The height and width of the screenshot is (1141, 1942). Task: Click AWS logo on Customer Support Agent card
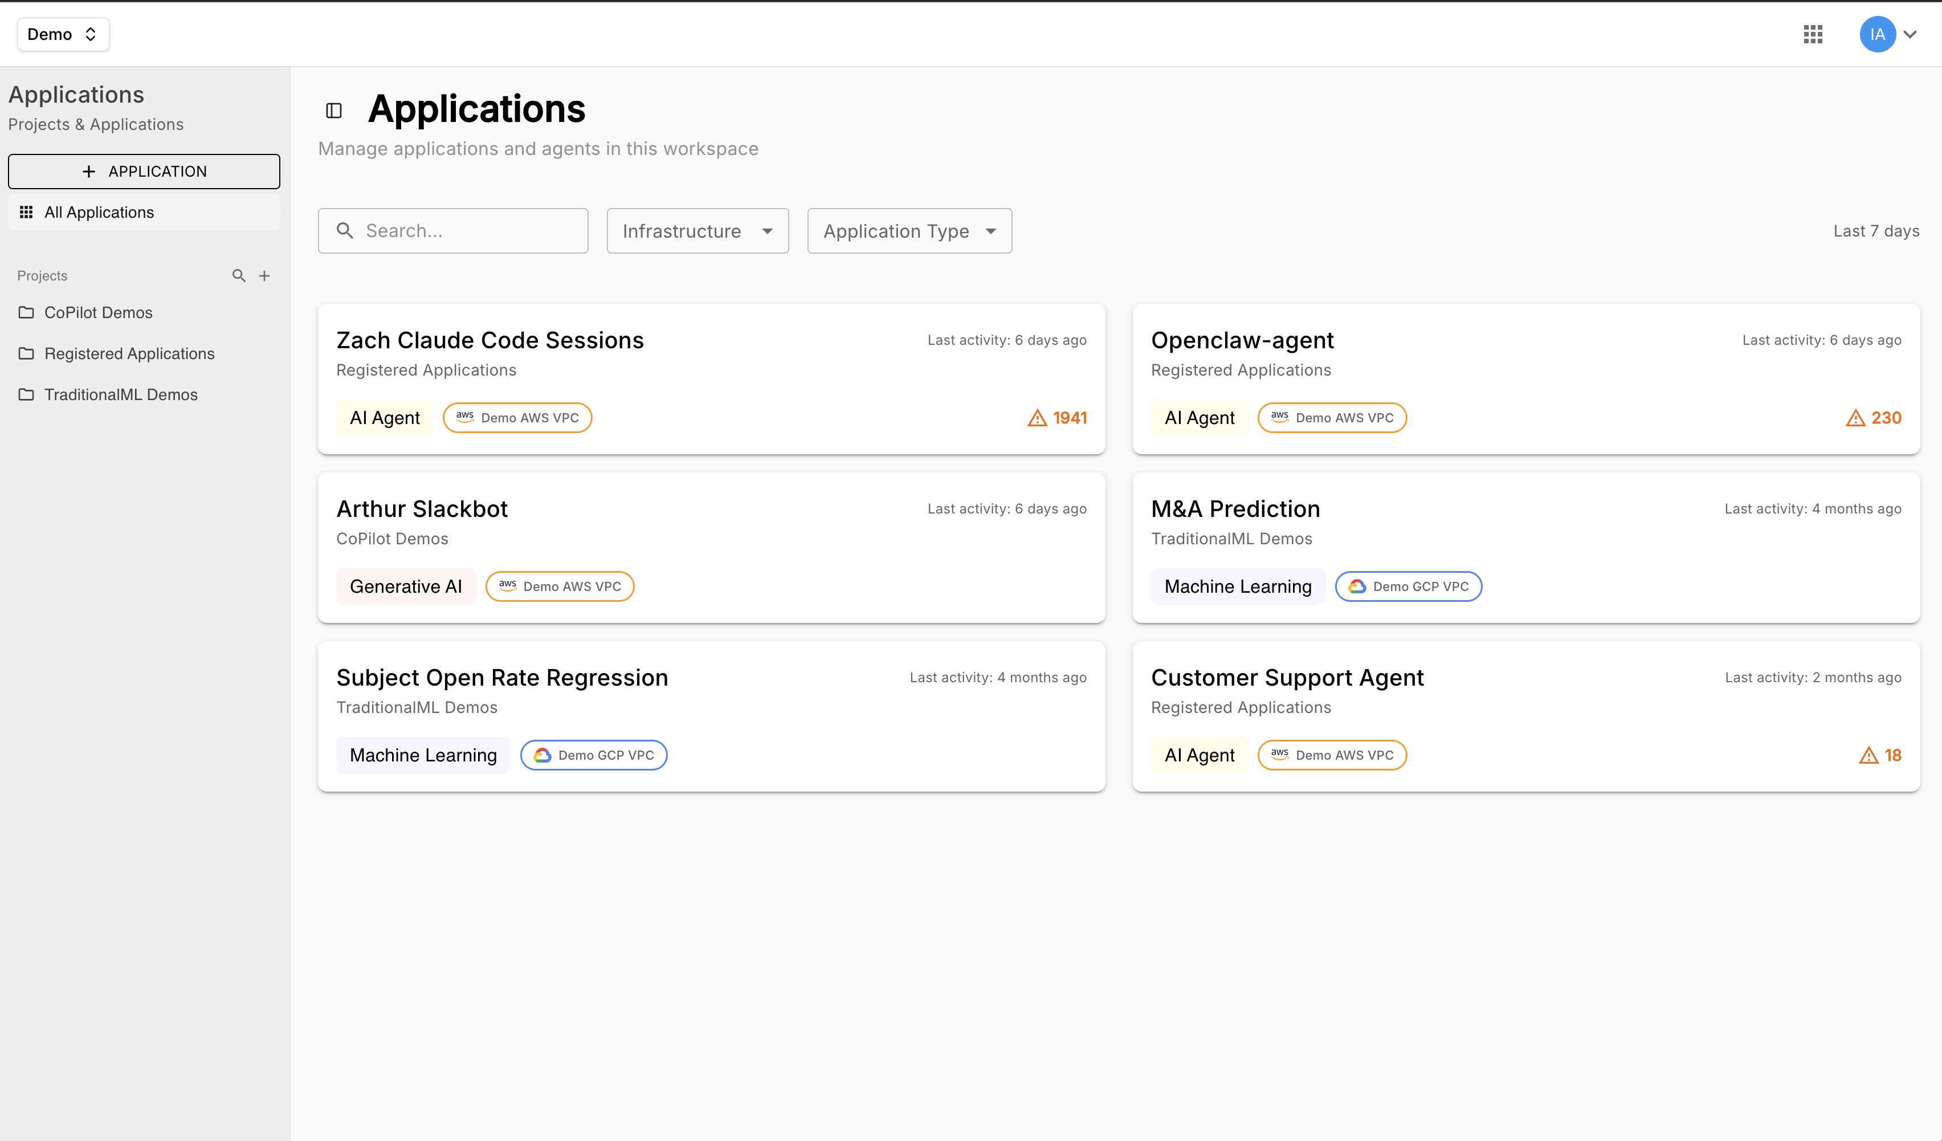pos(1279,755)
